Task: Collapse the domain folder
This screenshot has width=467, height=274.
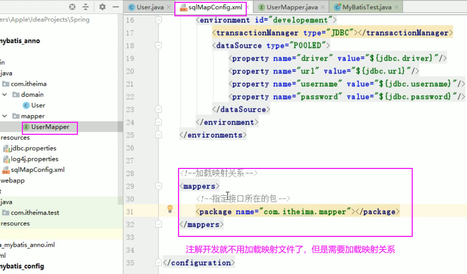Action: 5,94
